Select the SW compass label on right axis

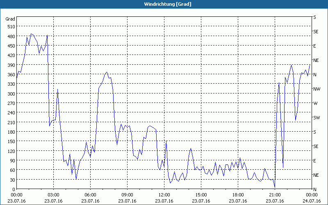pos(316,118)
